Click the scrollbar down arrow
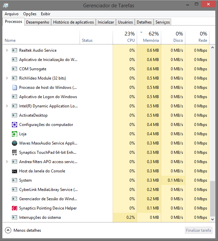Image resolution: width=218 pixels, height=241 pixels. click(x=212, y=219)
